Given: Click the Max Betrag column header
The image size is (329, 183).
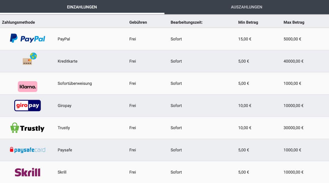Looking at the screenshot, I should point(294,22).
